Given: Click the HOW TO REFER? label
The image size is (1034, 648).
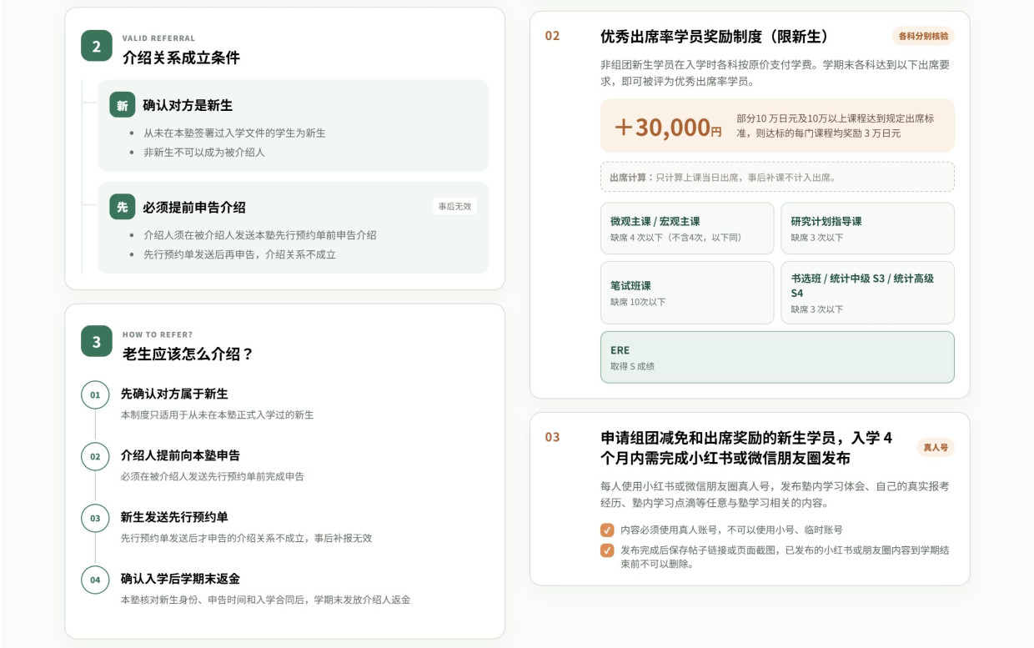Looking at the screenshot, I should (158, 334).
